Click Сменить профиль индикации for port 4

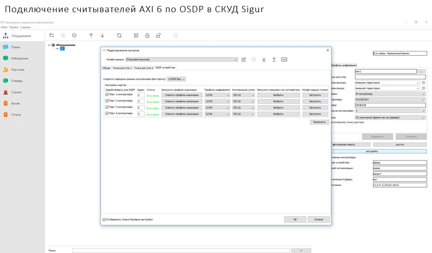[x=182, y=114]
